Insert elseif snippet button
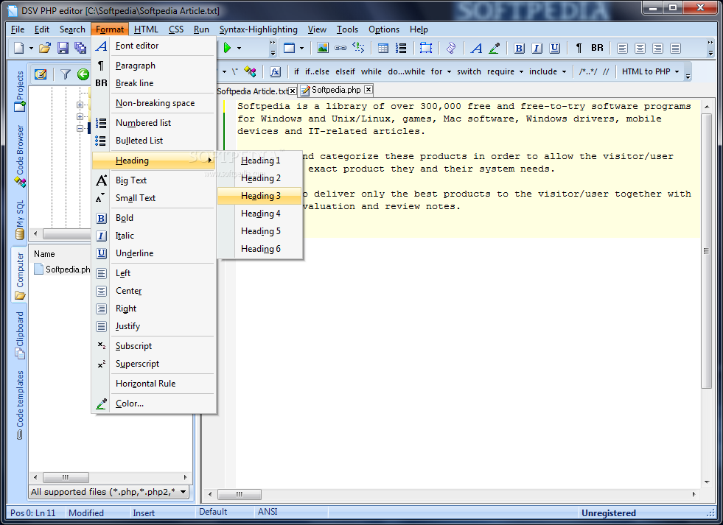 pyautogui.click(x=345, y=72)
